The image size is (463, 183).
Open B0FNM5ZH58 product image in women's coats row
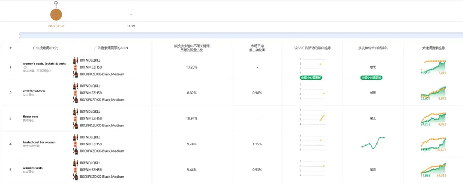point(75,67)
